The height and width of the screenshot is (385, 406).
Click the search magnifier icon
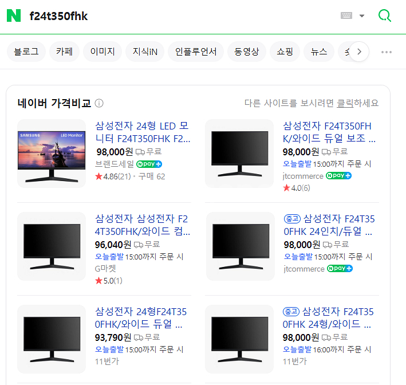coord(384,15)
